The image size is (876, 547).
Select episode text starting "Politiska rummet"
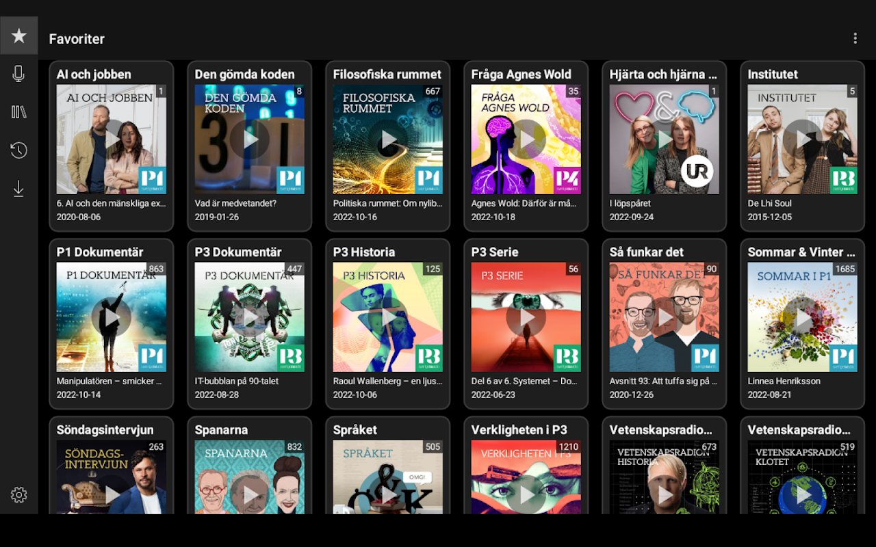[x=387, y=203]
